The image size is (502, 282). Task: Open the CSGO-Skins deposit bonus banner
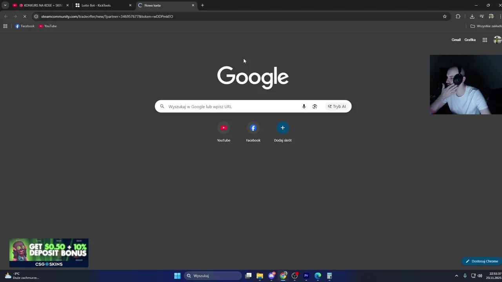tap(49, 253)
